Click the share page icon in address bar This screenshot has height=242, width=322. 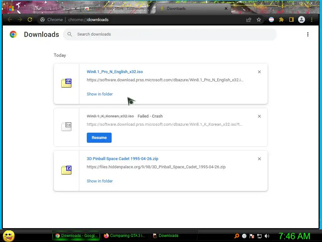coord(249,20)
